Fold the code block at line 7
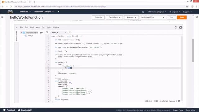 (x=46, y=47)
